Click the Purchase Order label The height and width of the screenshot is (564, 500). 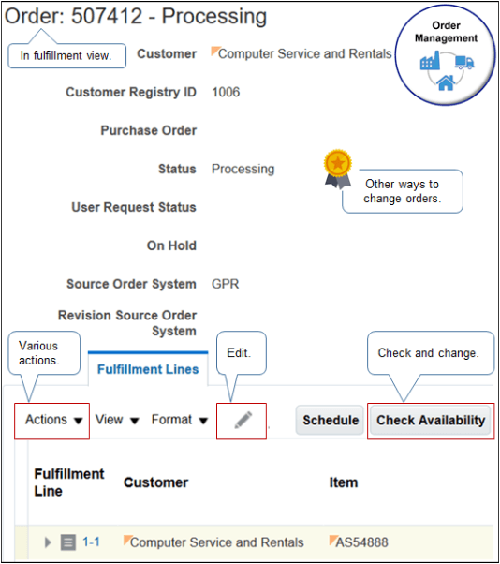(149, 130)
